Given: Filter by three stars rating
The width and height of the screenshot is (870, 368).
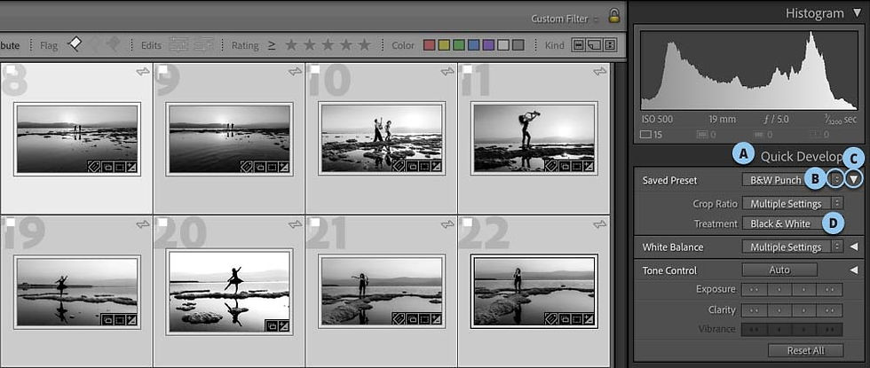Looking at the screenshot, I should tap(328, 45).
